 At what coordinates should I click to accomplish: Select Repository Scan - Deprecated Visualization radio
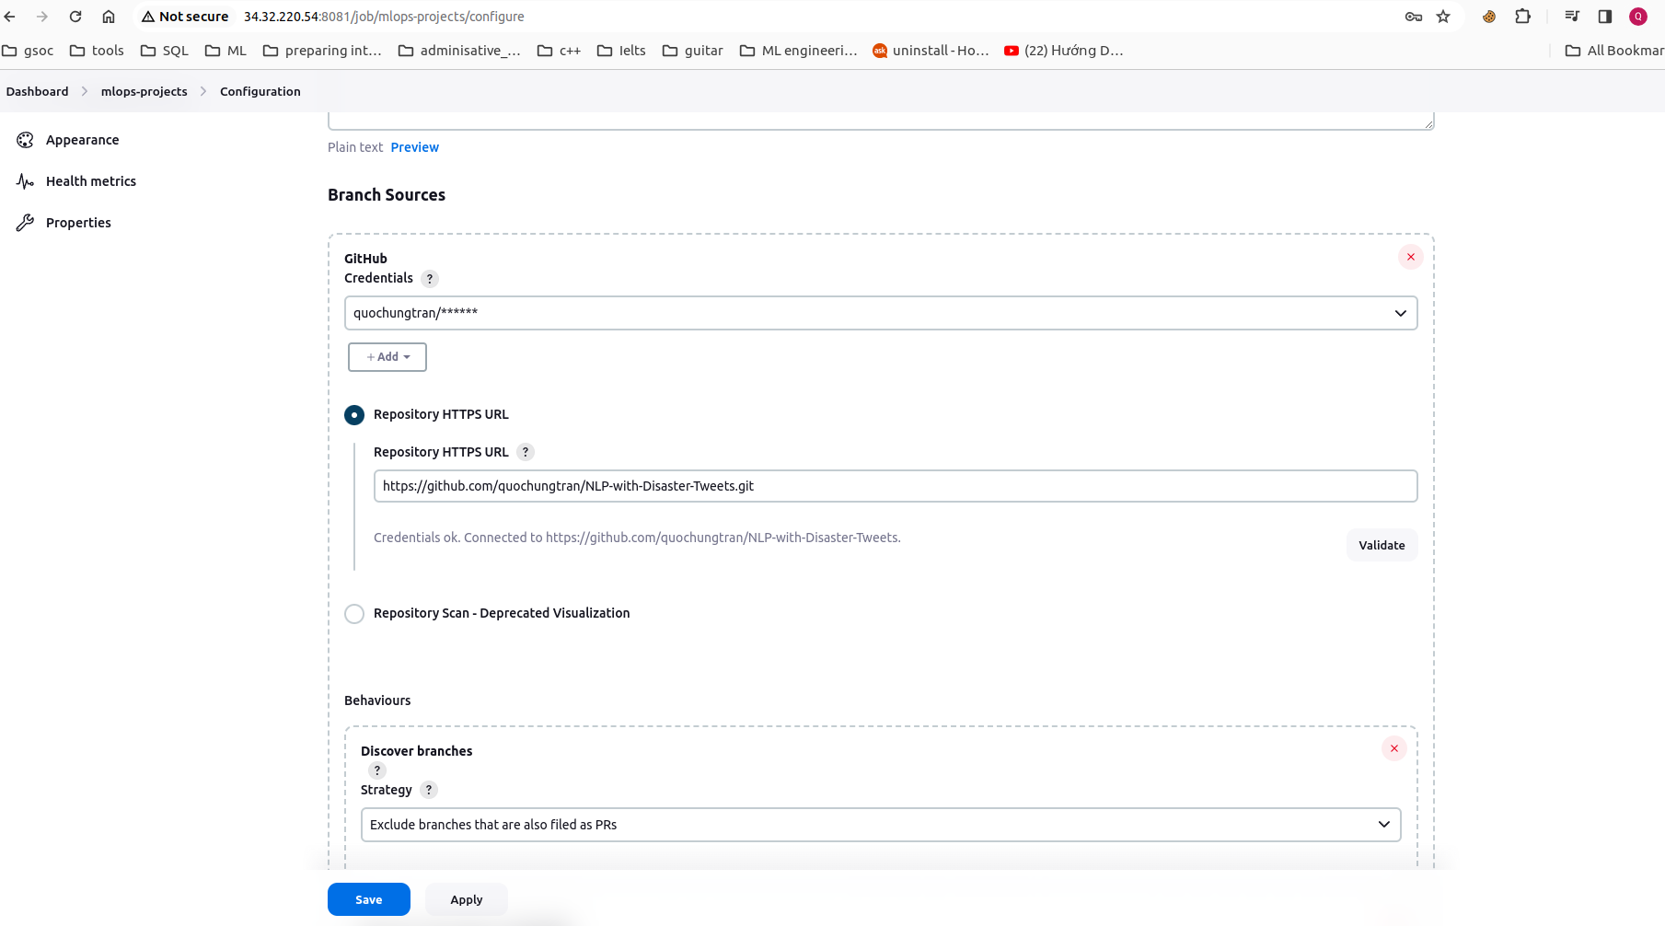tap(354, 614)
